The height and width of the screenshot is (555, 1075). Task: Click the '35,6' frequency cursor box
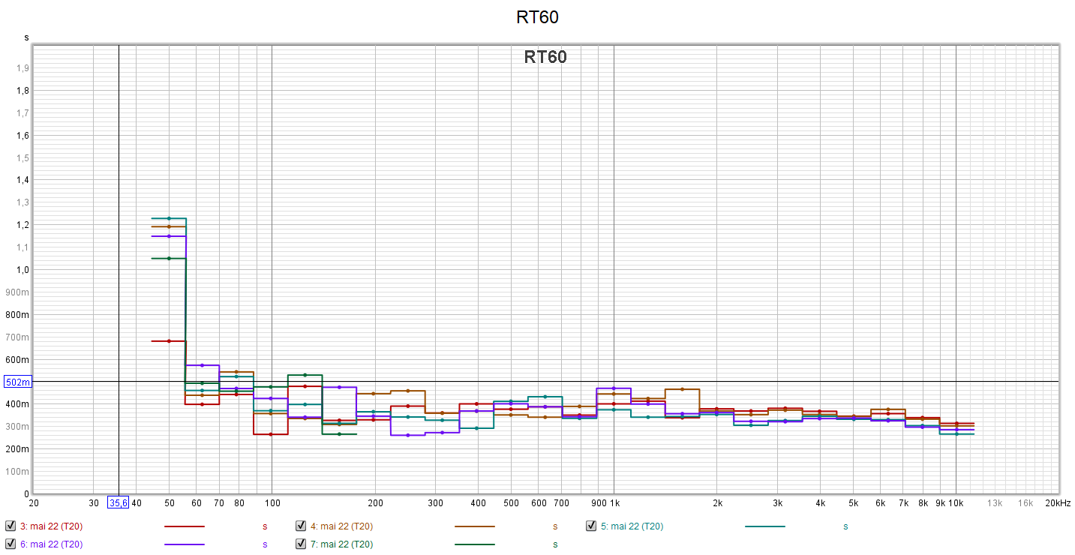[118, 502]
